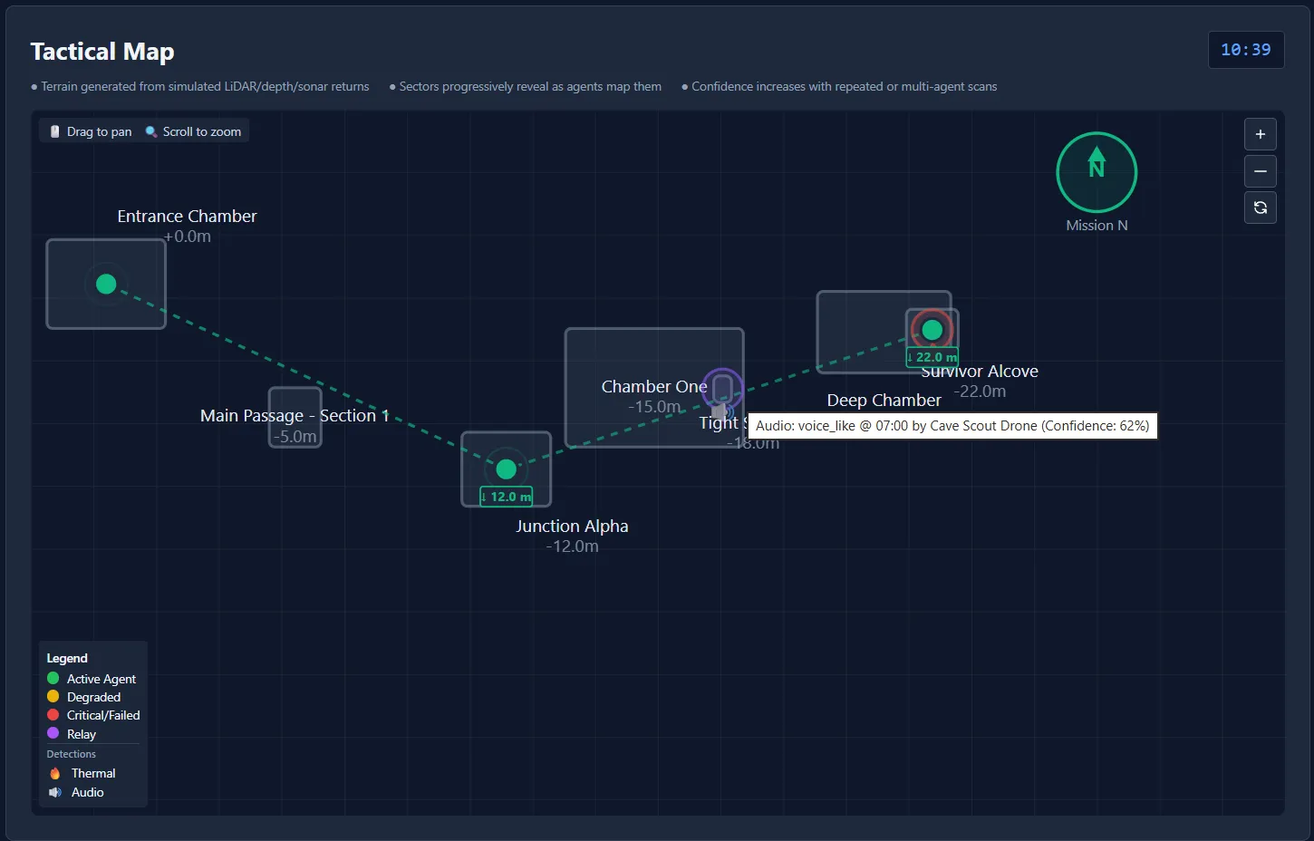Click the Main Passage - Section 1 label
The image size is (1314, 841).
[x=295, y=415]
